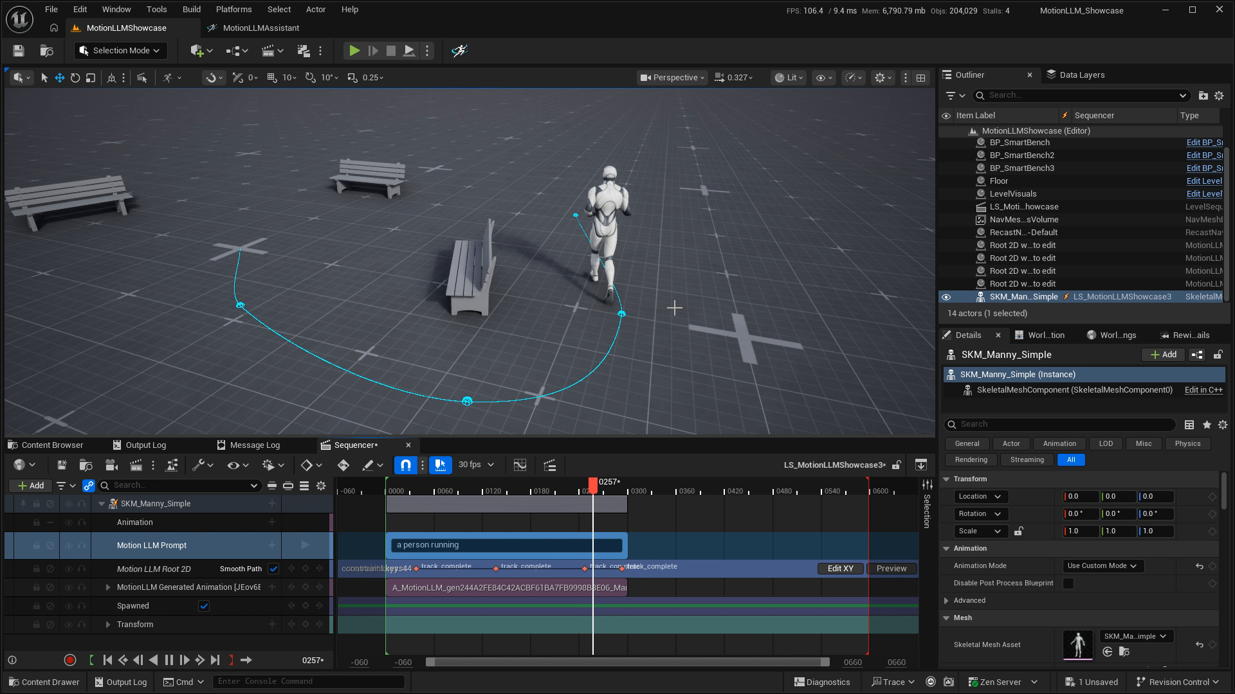Screen dimensions: 1235x694
Task: Switch to Data Layers tab
Action: (1075, 75)
